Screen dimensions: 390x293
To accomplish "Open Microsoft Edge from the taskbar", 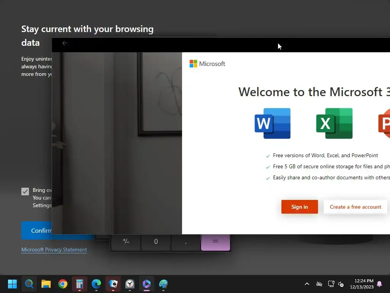I will 96,284.
